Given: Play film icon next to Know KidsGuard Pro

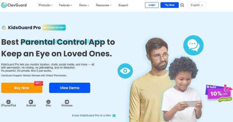Looking at the screenshot, I should 114,116.
